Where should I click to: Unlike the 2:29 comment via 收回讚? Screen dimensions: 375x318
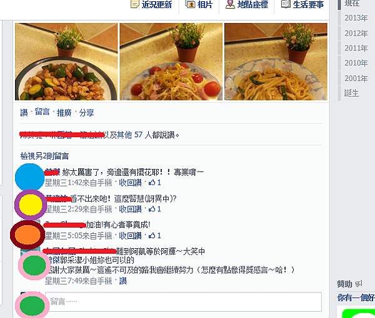(131, 210)
